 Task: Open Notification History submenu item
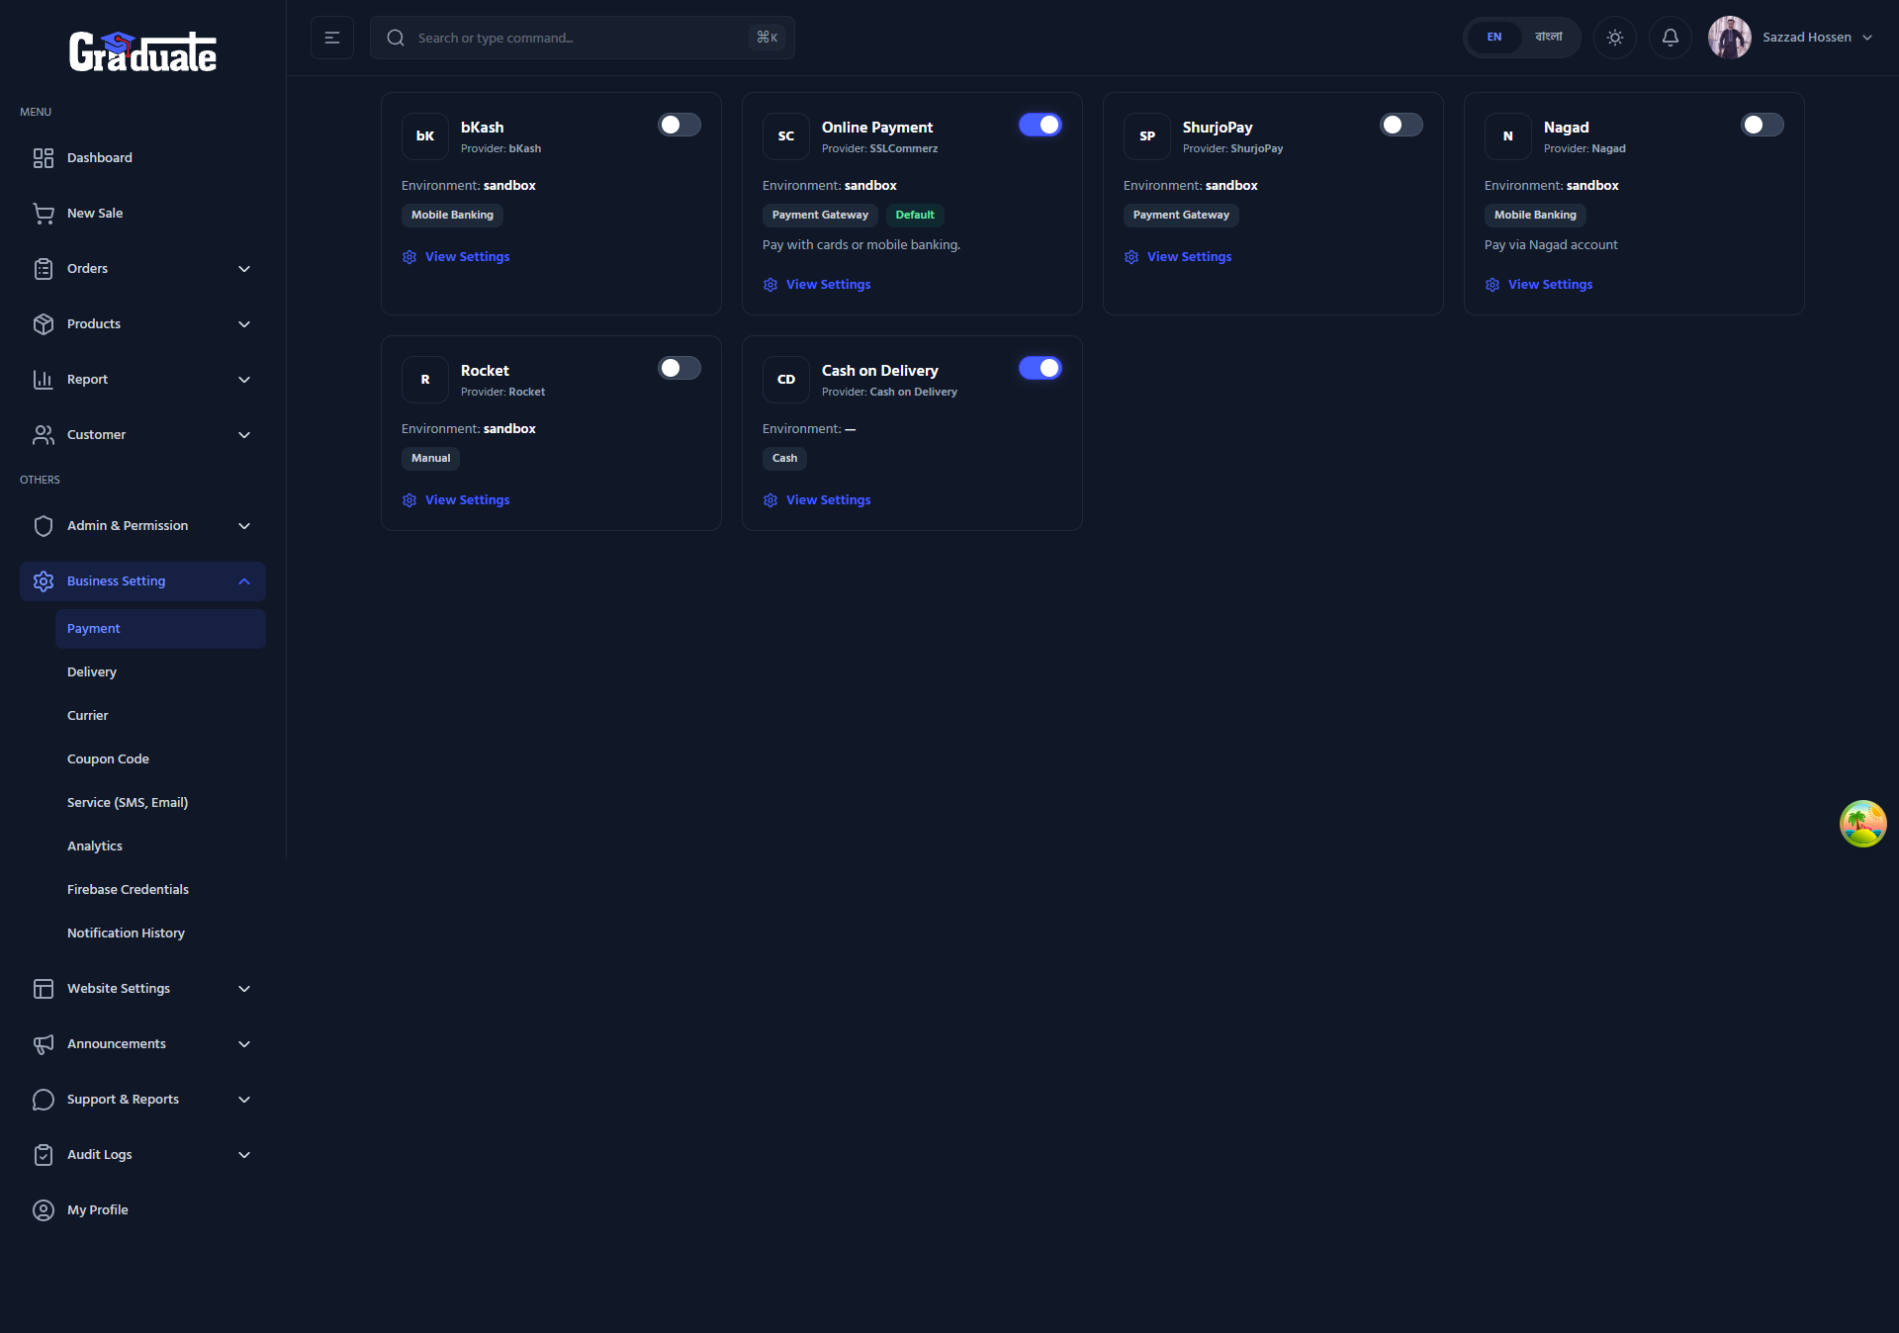click(x=160, y=933)
